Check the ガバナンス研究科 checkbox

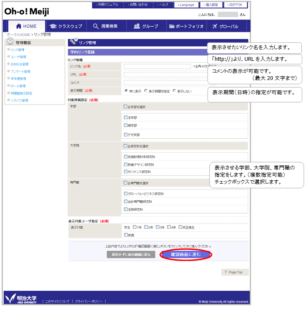coord(125,172)
